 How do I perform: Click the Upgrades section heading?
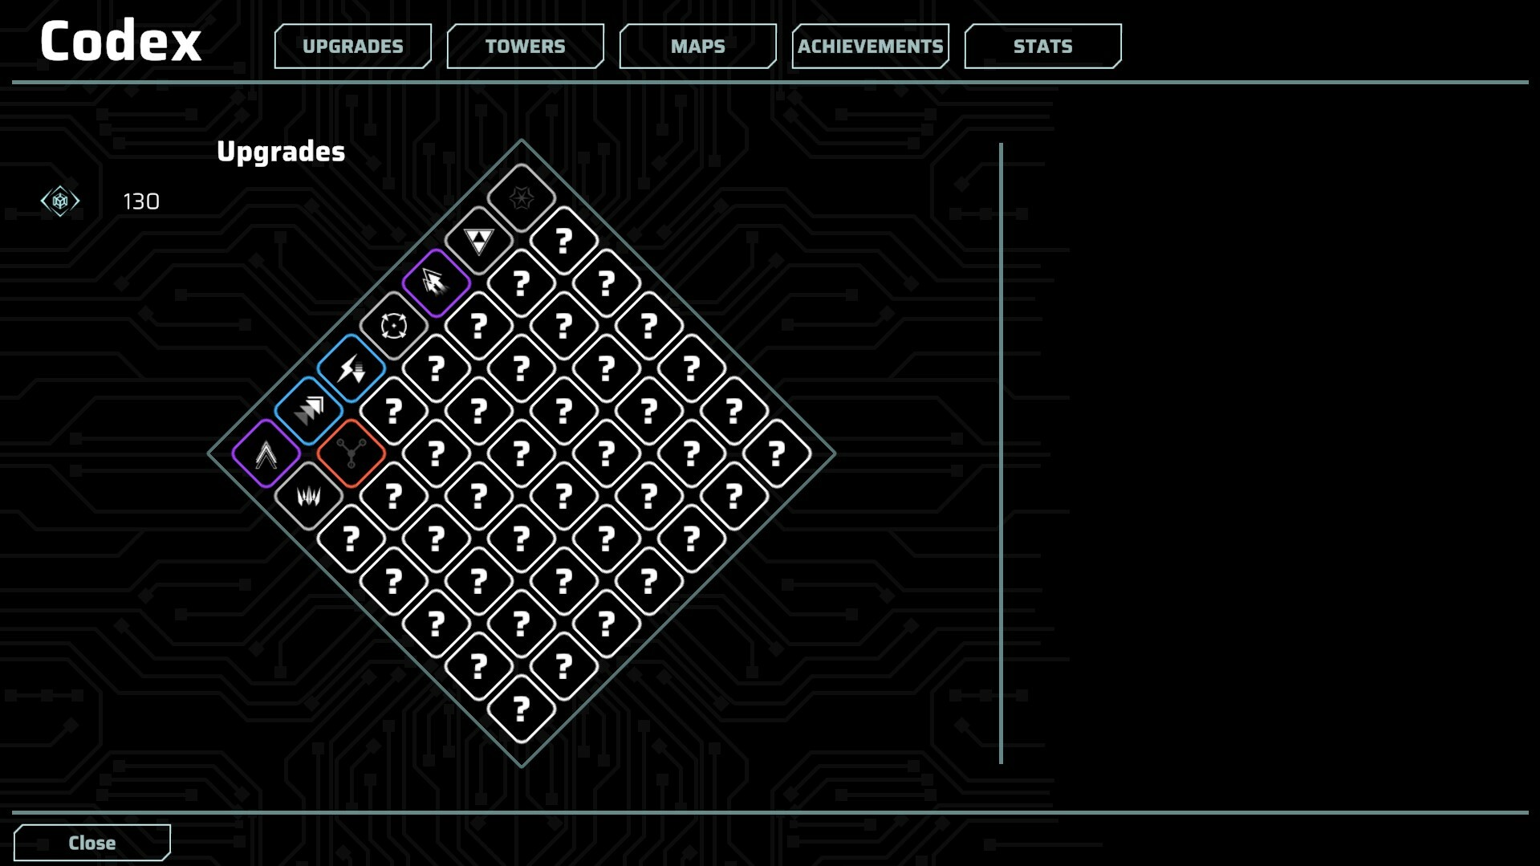click(x=281, y=152)
